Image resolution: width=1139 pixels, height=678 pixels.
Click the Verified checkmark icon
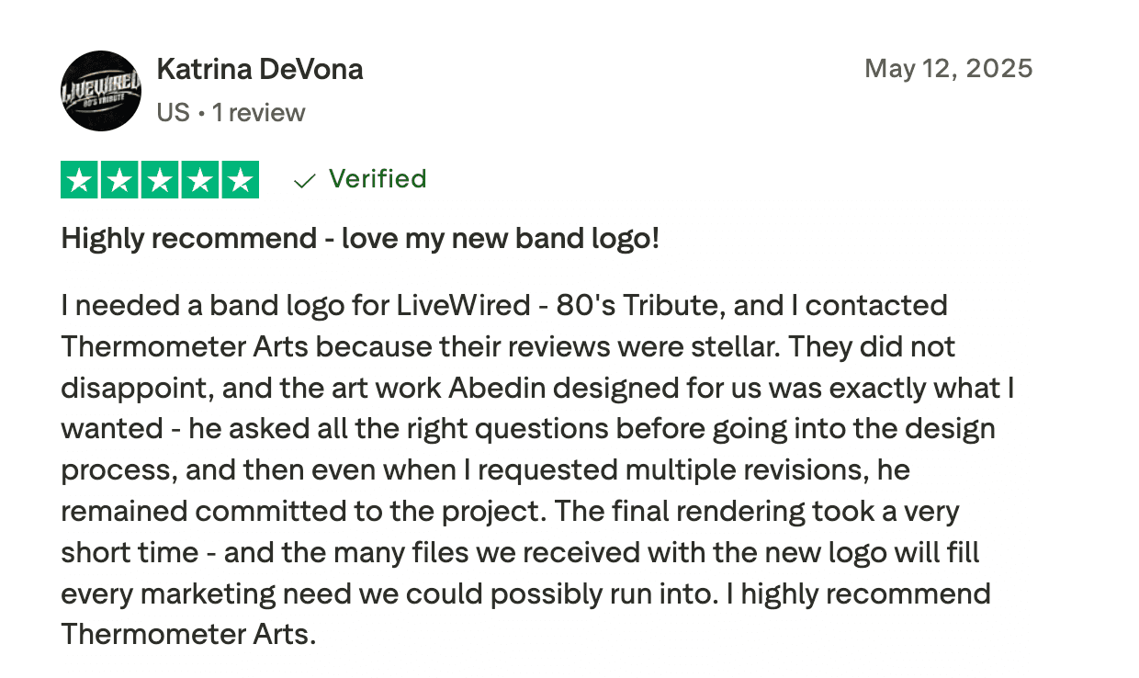tap(304, 181)
